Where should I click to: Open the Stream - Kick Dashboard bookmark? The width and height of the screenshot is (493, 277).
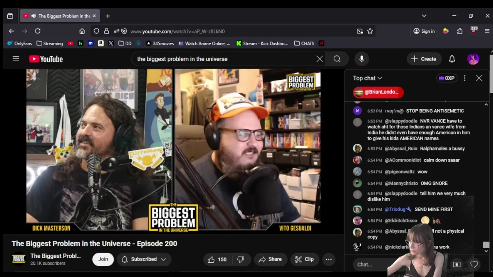[x=262, y=43]
